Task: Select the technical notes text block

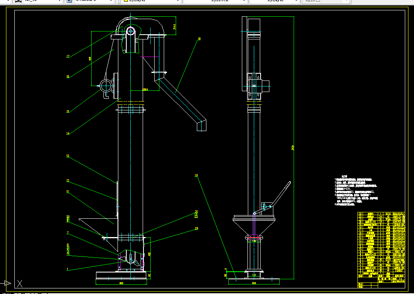Action: 357,190
